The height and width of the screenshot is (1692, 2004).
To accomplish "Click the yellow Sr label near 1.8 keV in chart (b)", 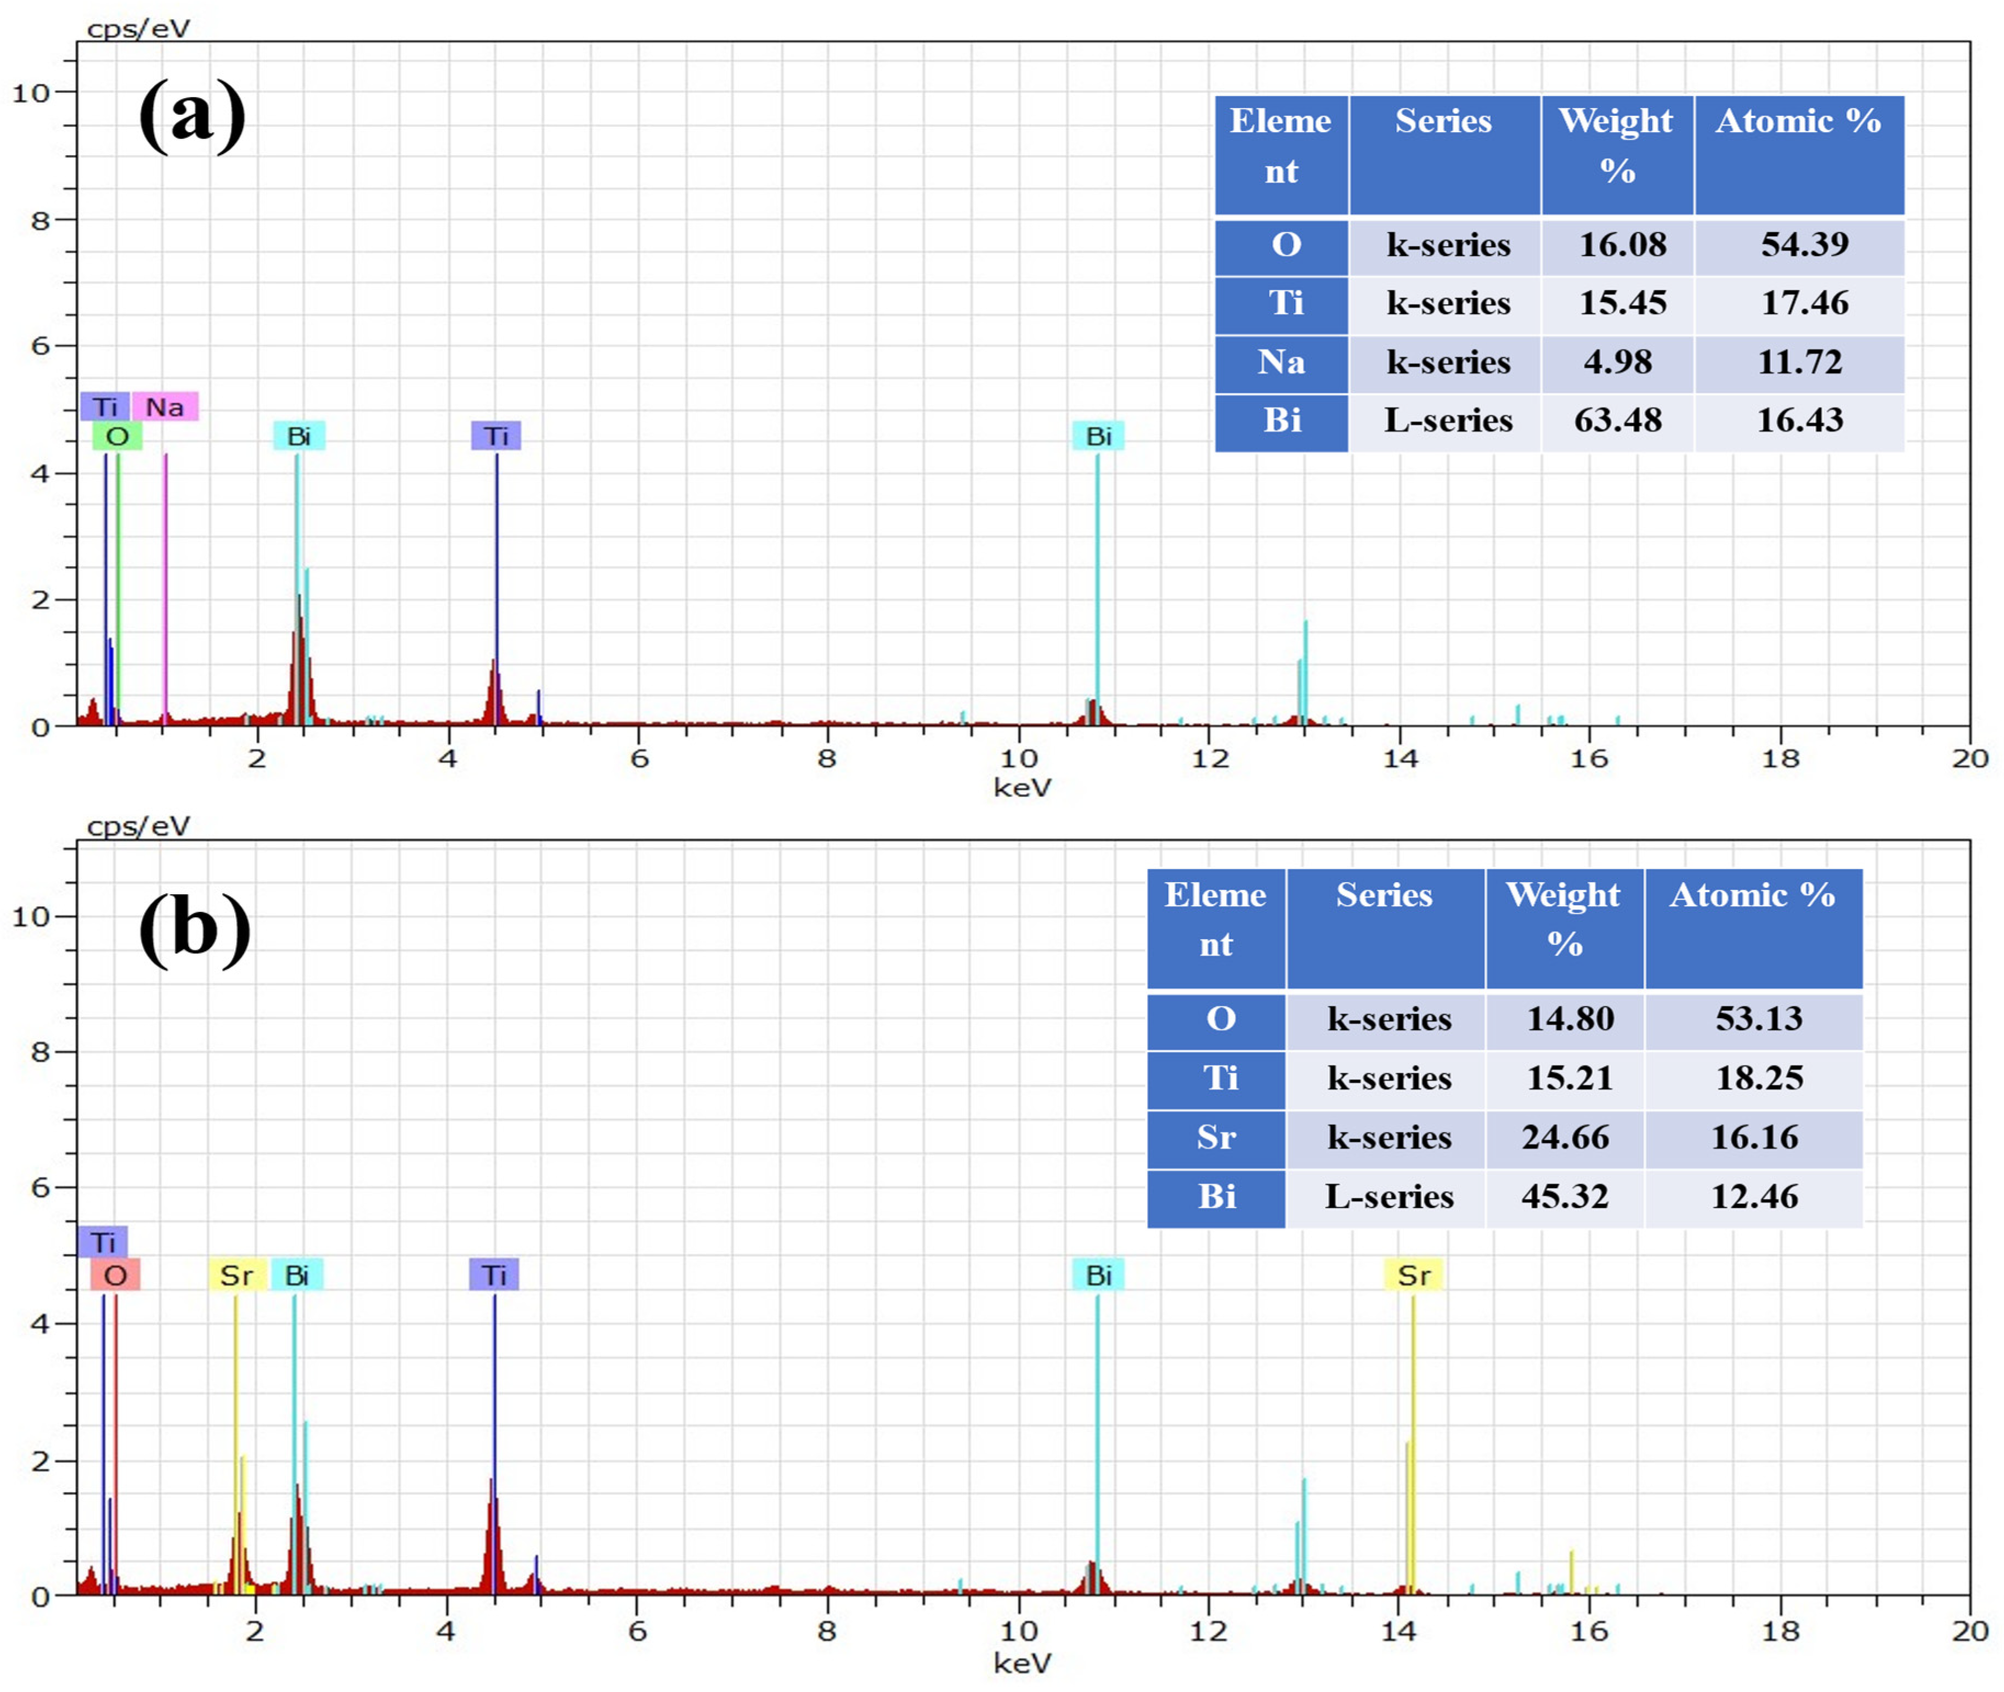I will point(237,1274).
